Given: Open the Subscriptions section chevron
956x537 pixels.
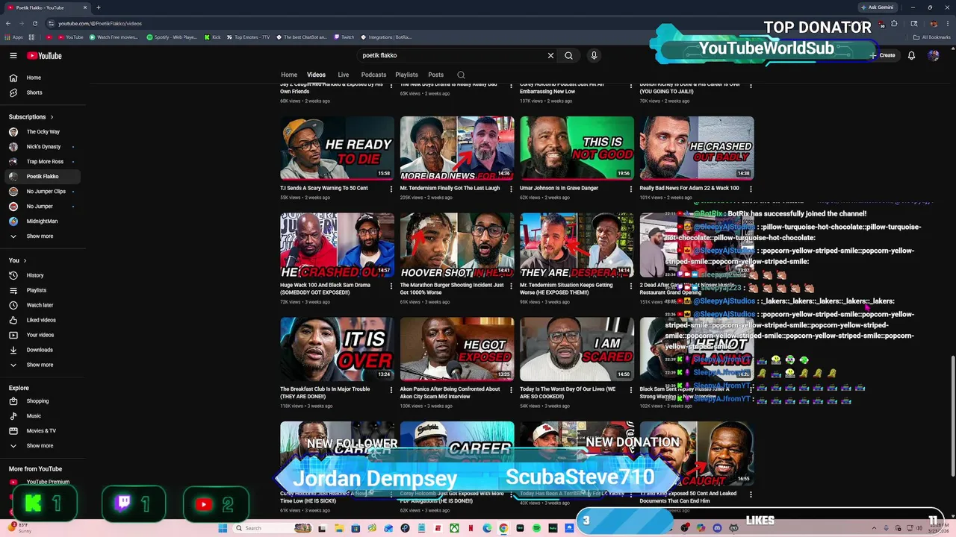Looking at the screenshot, I should 52,117.
